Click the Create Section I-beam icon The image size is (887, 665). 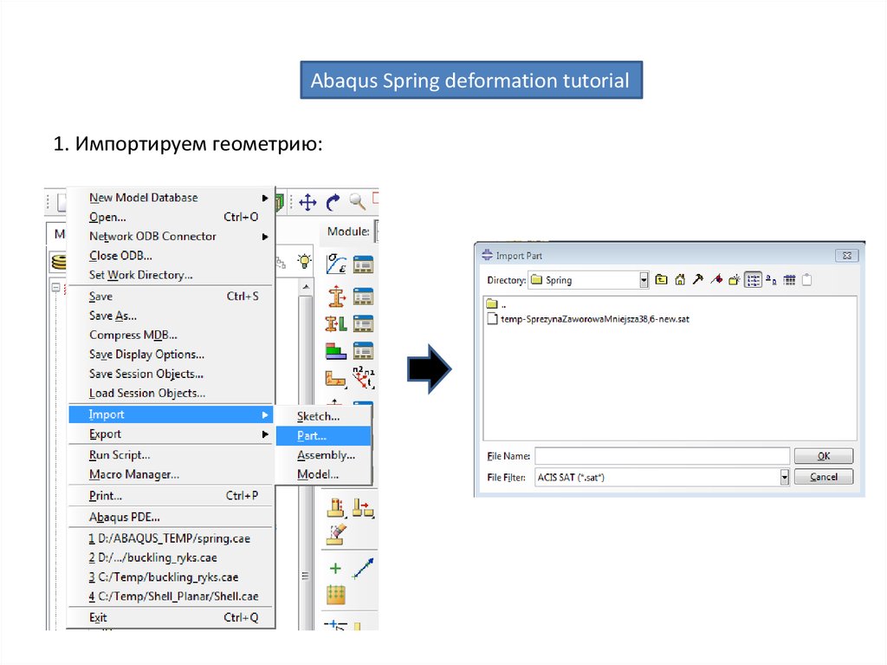click(336, 297)
